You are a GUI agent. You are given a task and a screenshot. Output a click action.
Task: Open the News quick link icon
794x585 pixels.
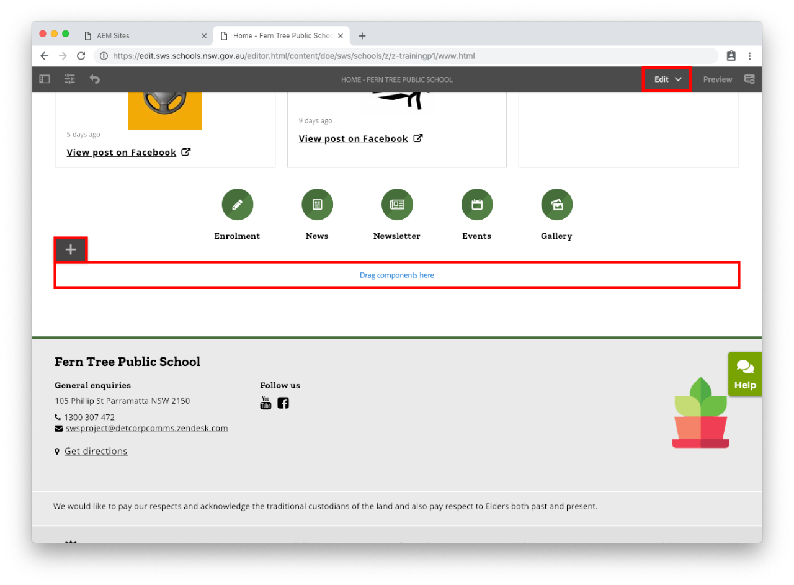pos(317,204)
